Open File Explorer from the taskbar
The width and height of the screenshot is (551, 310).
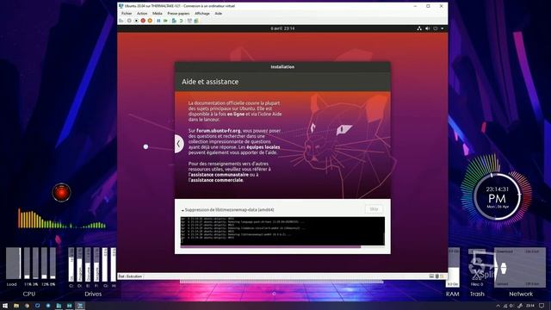tap(16, 306)
